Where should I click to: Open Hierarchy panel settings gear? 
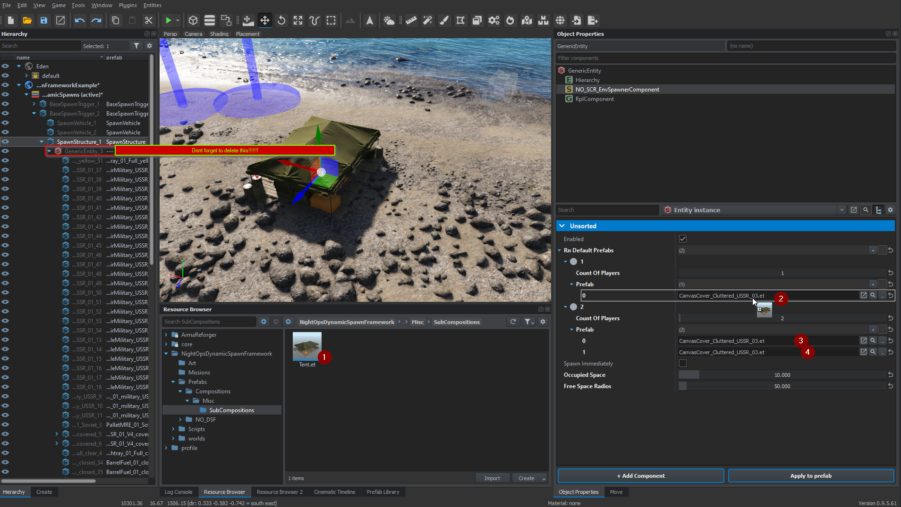[x=149, y=46]
